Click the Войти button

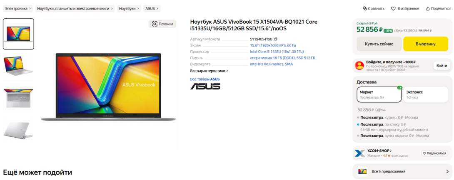click(442, 66)
